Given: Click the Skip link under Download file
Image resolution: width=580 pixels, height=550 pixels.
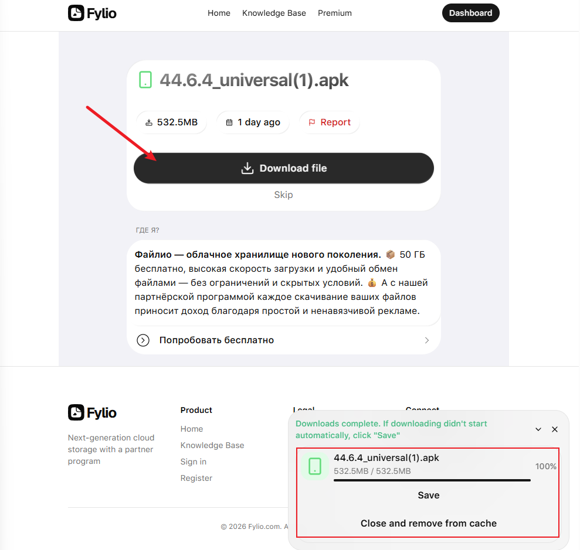Looking at the screenshot, I should 283,194.
